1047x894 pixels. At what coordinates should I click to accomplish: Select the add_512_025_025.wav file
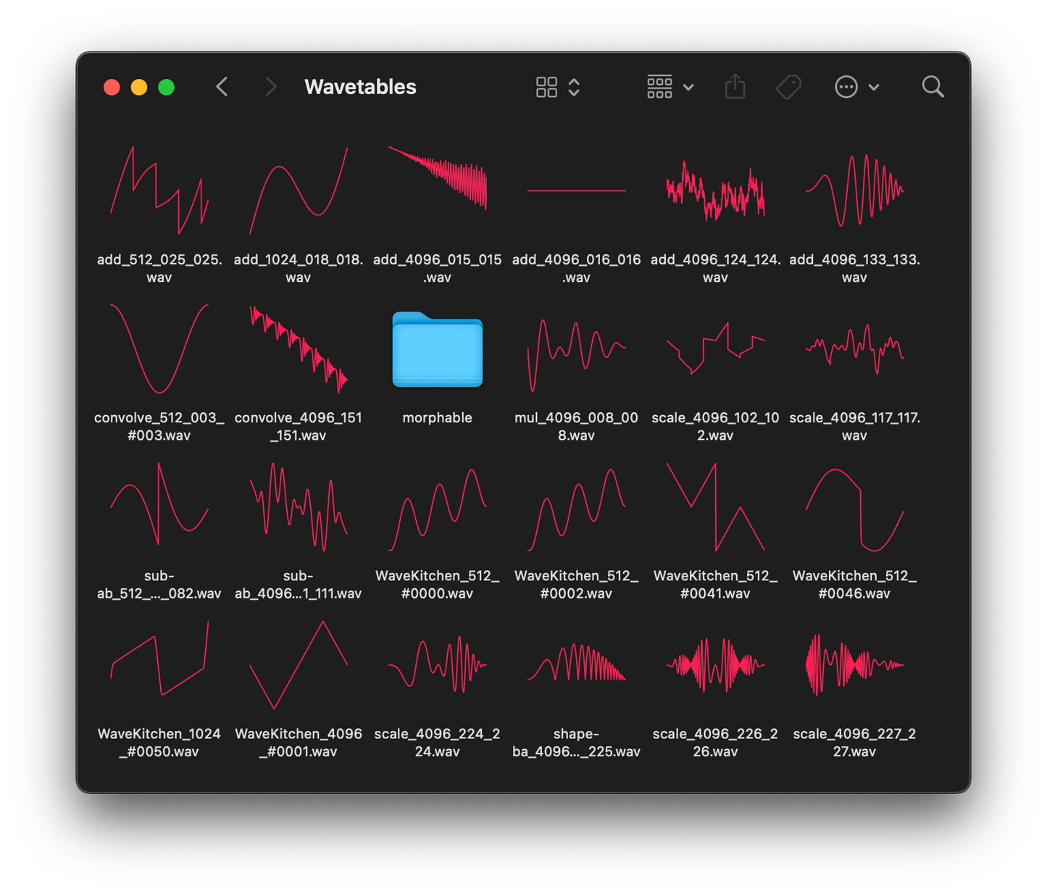click(159, 191)
